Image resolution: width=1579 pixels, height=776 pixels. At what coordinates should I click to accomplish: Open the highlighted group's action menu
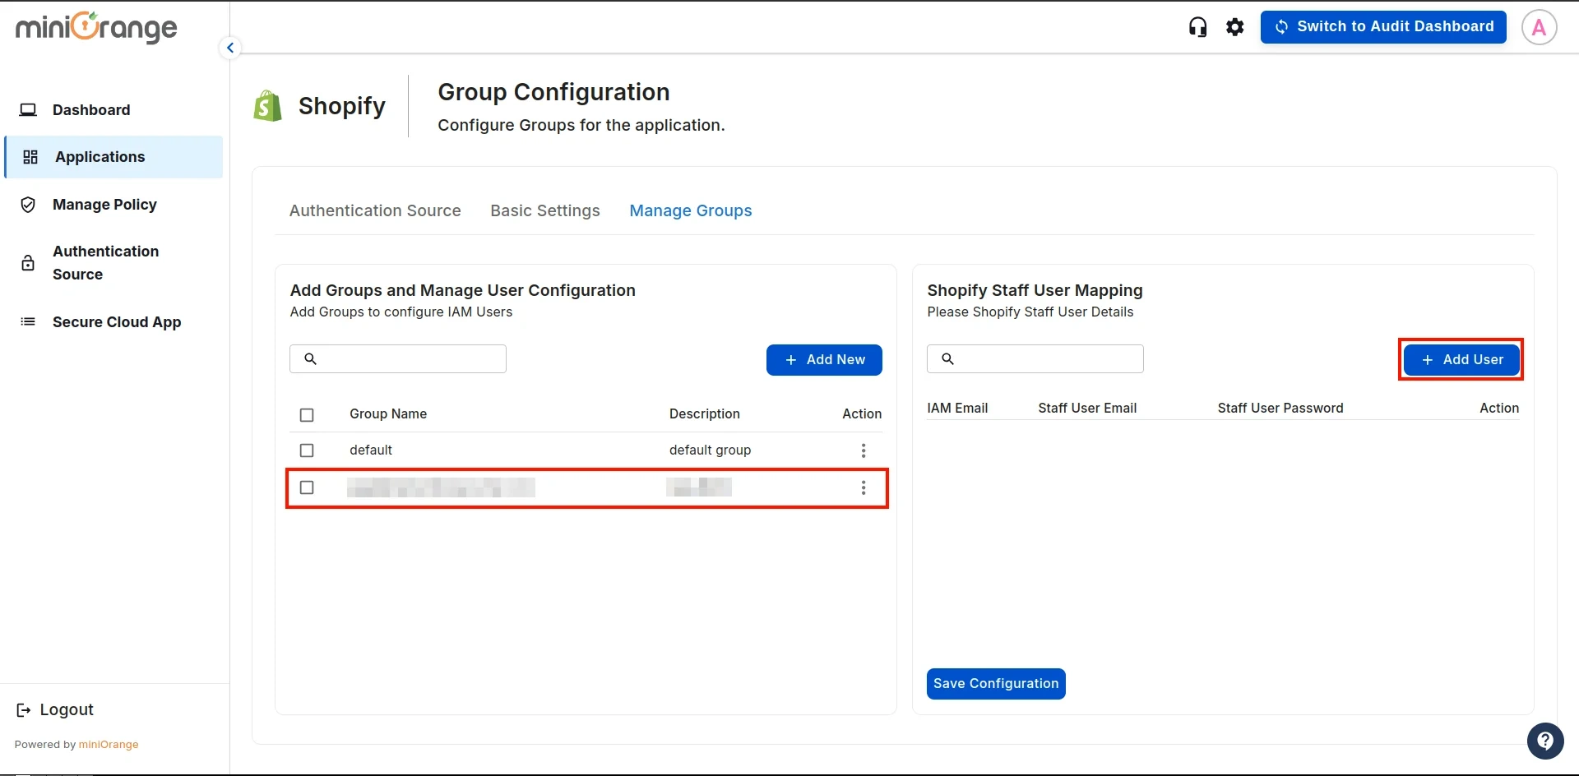(864, 487)
